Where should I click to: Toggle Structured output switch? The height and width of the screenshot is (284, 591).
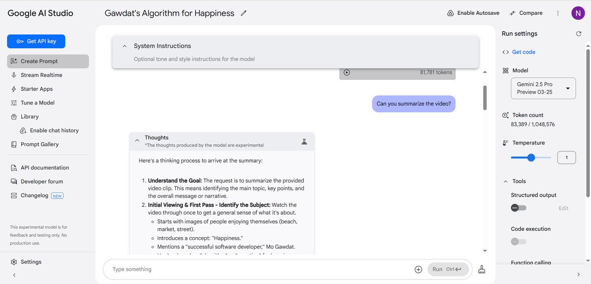click(519, 208)
